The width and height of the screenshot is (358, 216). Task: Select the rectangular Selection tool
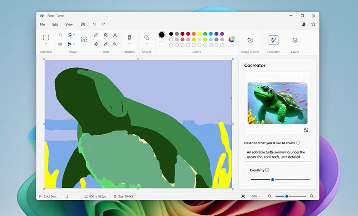point(46,37)
